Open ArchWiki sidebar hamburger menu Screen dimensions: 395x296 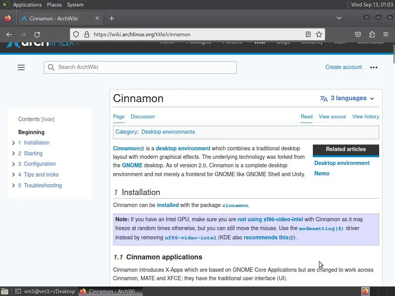[x=21, y=67]
